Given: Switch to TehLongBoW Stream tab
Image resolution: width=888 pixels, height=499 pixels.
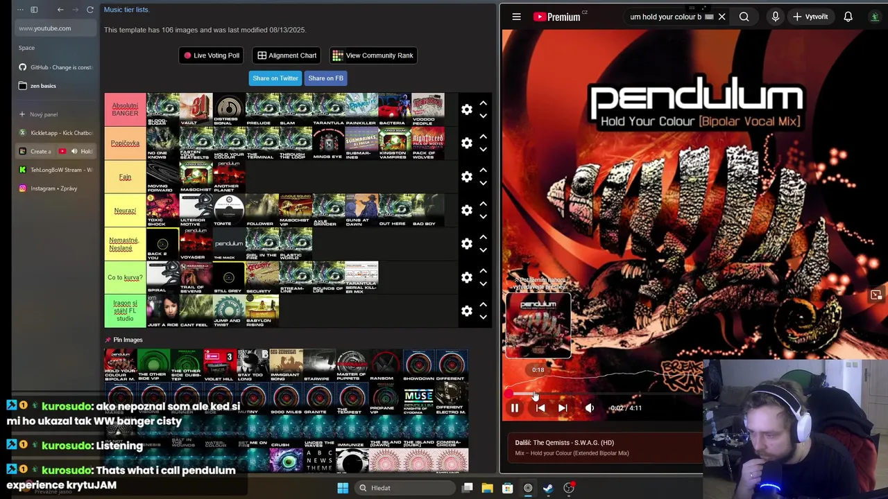Looking at the screenshot, I should [55, 170].
